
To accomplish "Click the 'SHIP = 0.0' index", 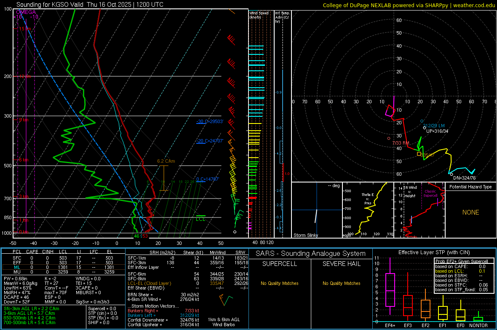I will point(99,322).
